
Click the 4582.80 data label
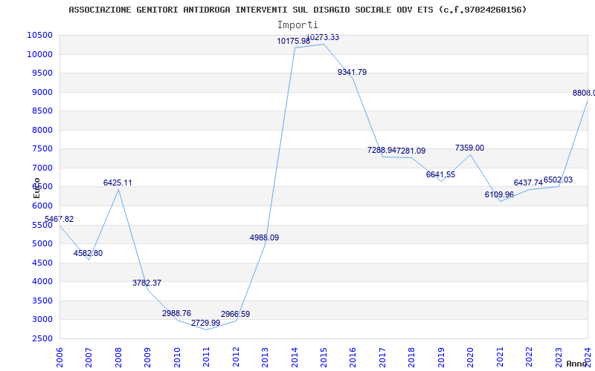click(88, 253)
